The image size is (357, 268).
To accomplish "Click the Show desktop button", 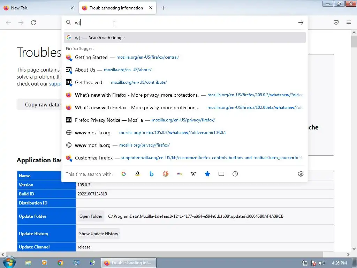I will click(355, 263).
